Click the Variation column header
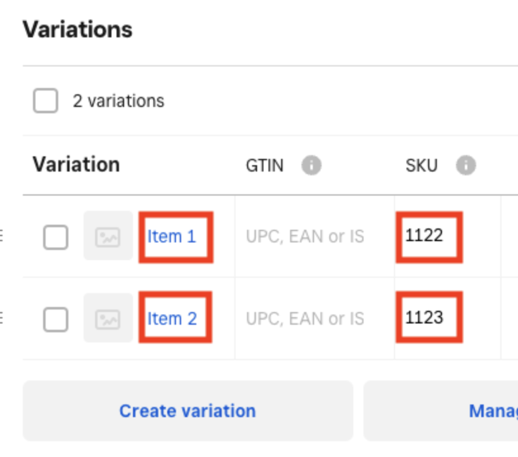Image resolution: width=518 pixels, height=457 pixels. click(x=76, y=165)
